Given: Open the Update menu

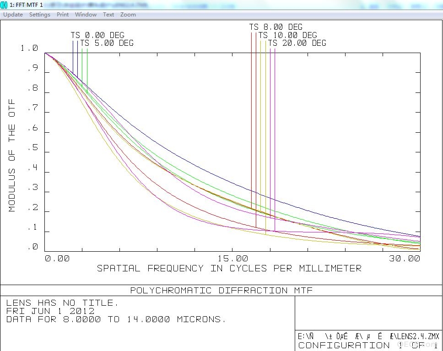Looking at the screenshot, I should click(x=13, y=14).
